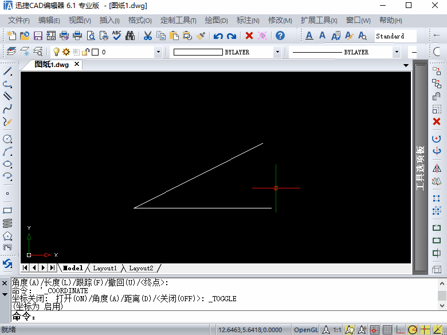Open the BYLAYER linetype dropdown
This screenshot has width=447, height=335.
tap(397, 52)
